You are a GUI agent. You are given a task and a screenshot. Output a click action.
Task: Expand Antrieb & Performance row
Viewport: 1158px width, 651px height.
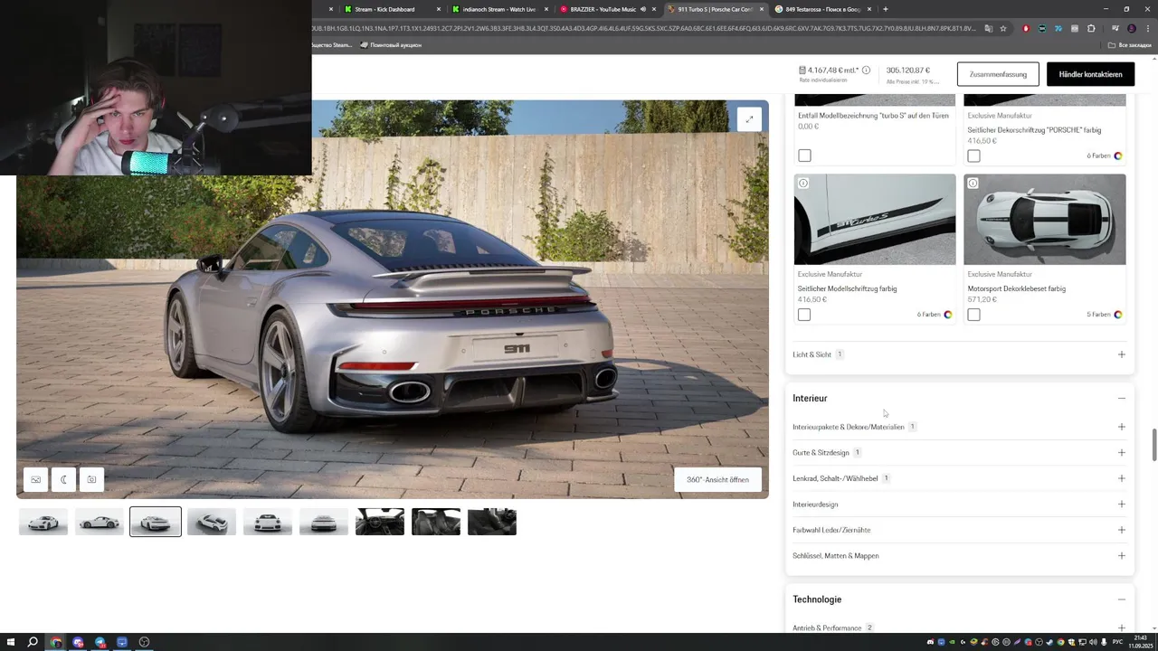[959, 627]
